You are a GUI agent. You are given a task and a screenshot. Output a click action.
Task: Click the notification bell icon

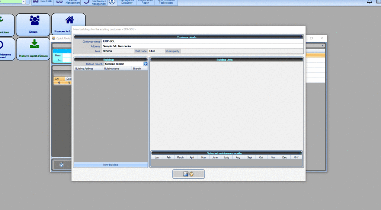[x=369, y=2]
